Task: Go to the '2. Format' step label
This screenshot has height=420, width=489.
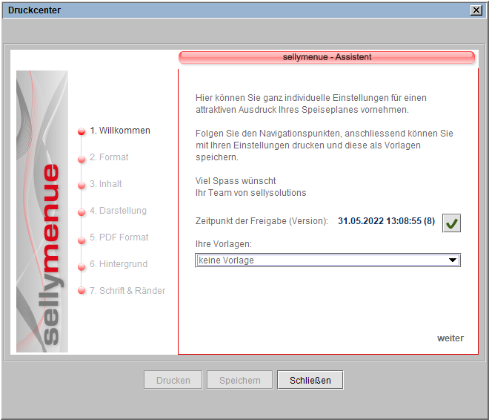Action: point(109,157)
